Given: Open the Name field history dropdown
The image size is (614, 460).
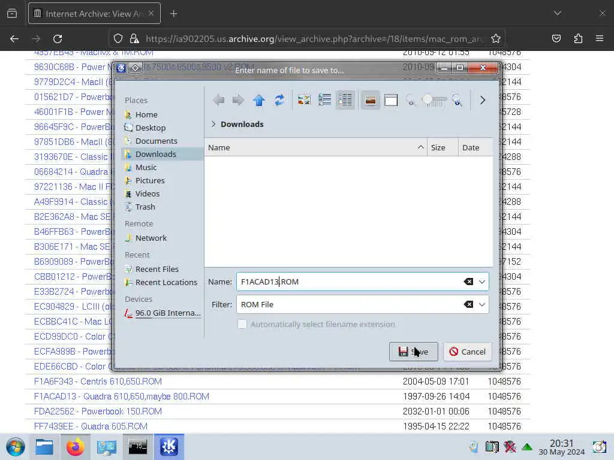Looking at the screenshot, I should [x=482, y=282].
